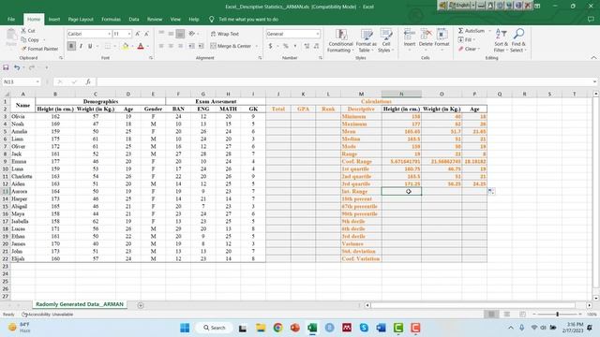Copy the selected cell

[30, 39]
